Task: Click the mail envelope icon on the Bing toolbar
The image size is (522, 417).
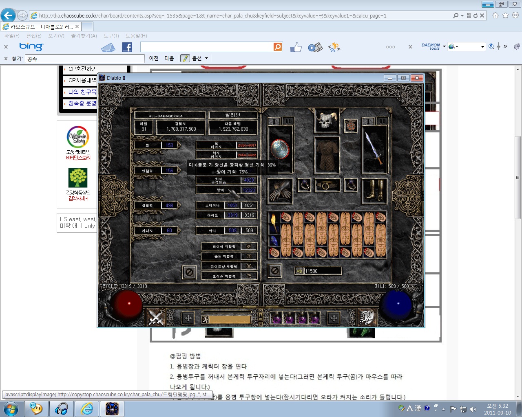Action: click(108, 47)
